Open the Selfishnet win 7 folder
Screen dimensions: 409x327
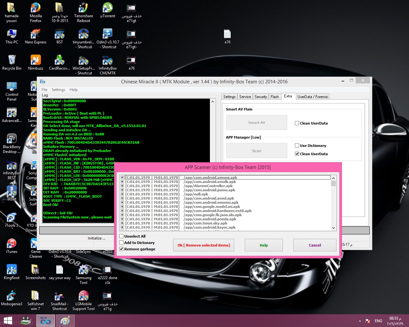point(35,301)
